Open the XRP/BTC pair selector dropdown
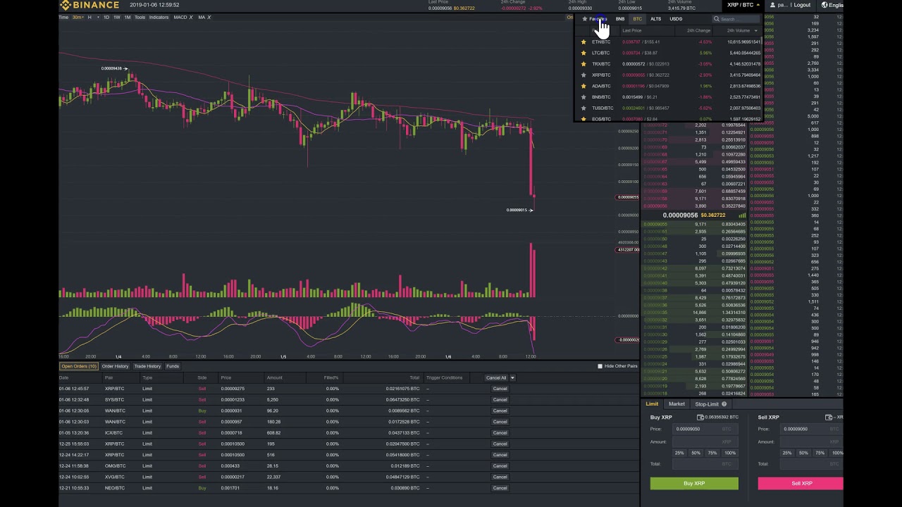The image size is (902, 507). tap(743, 5)
